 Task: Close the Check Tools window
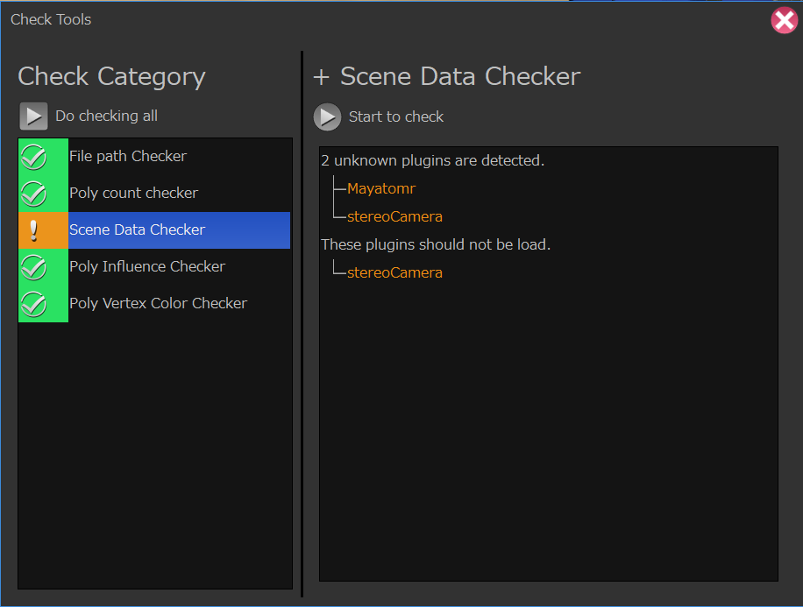click(783, 20)
